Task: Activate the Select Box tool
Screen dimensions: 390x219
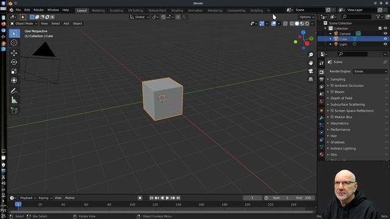Action: (14, 33)
